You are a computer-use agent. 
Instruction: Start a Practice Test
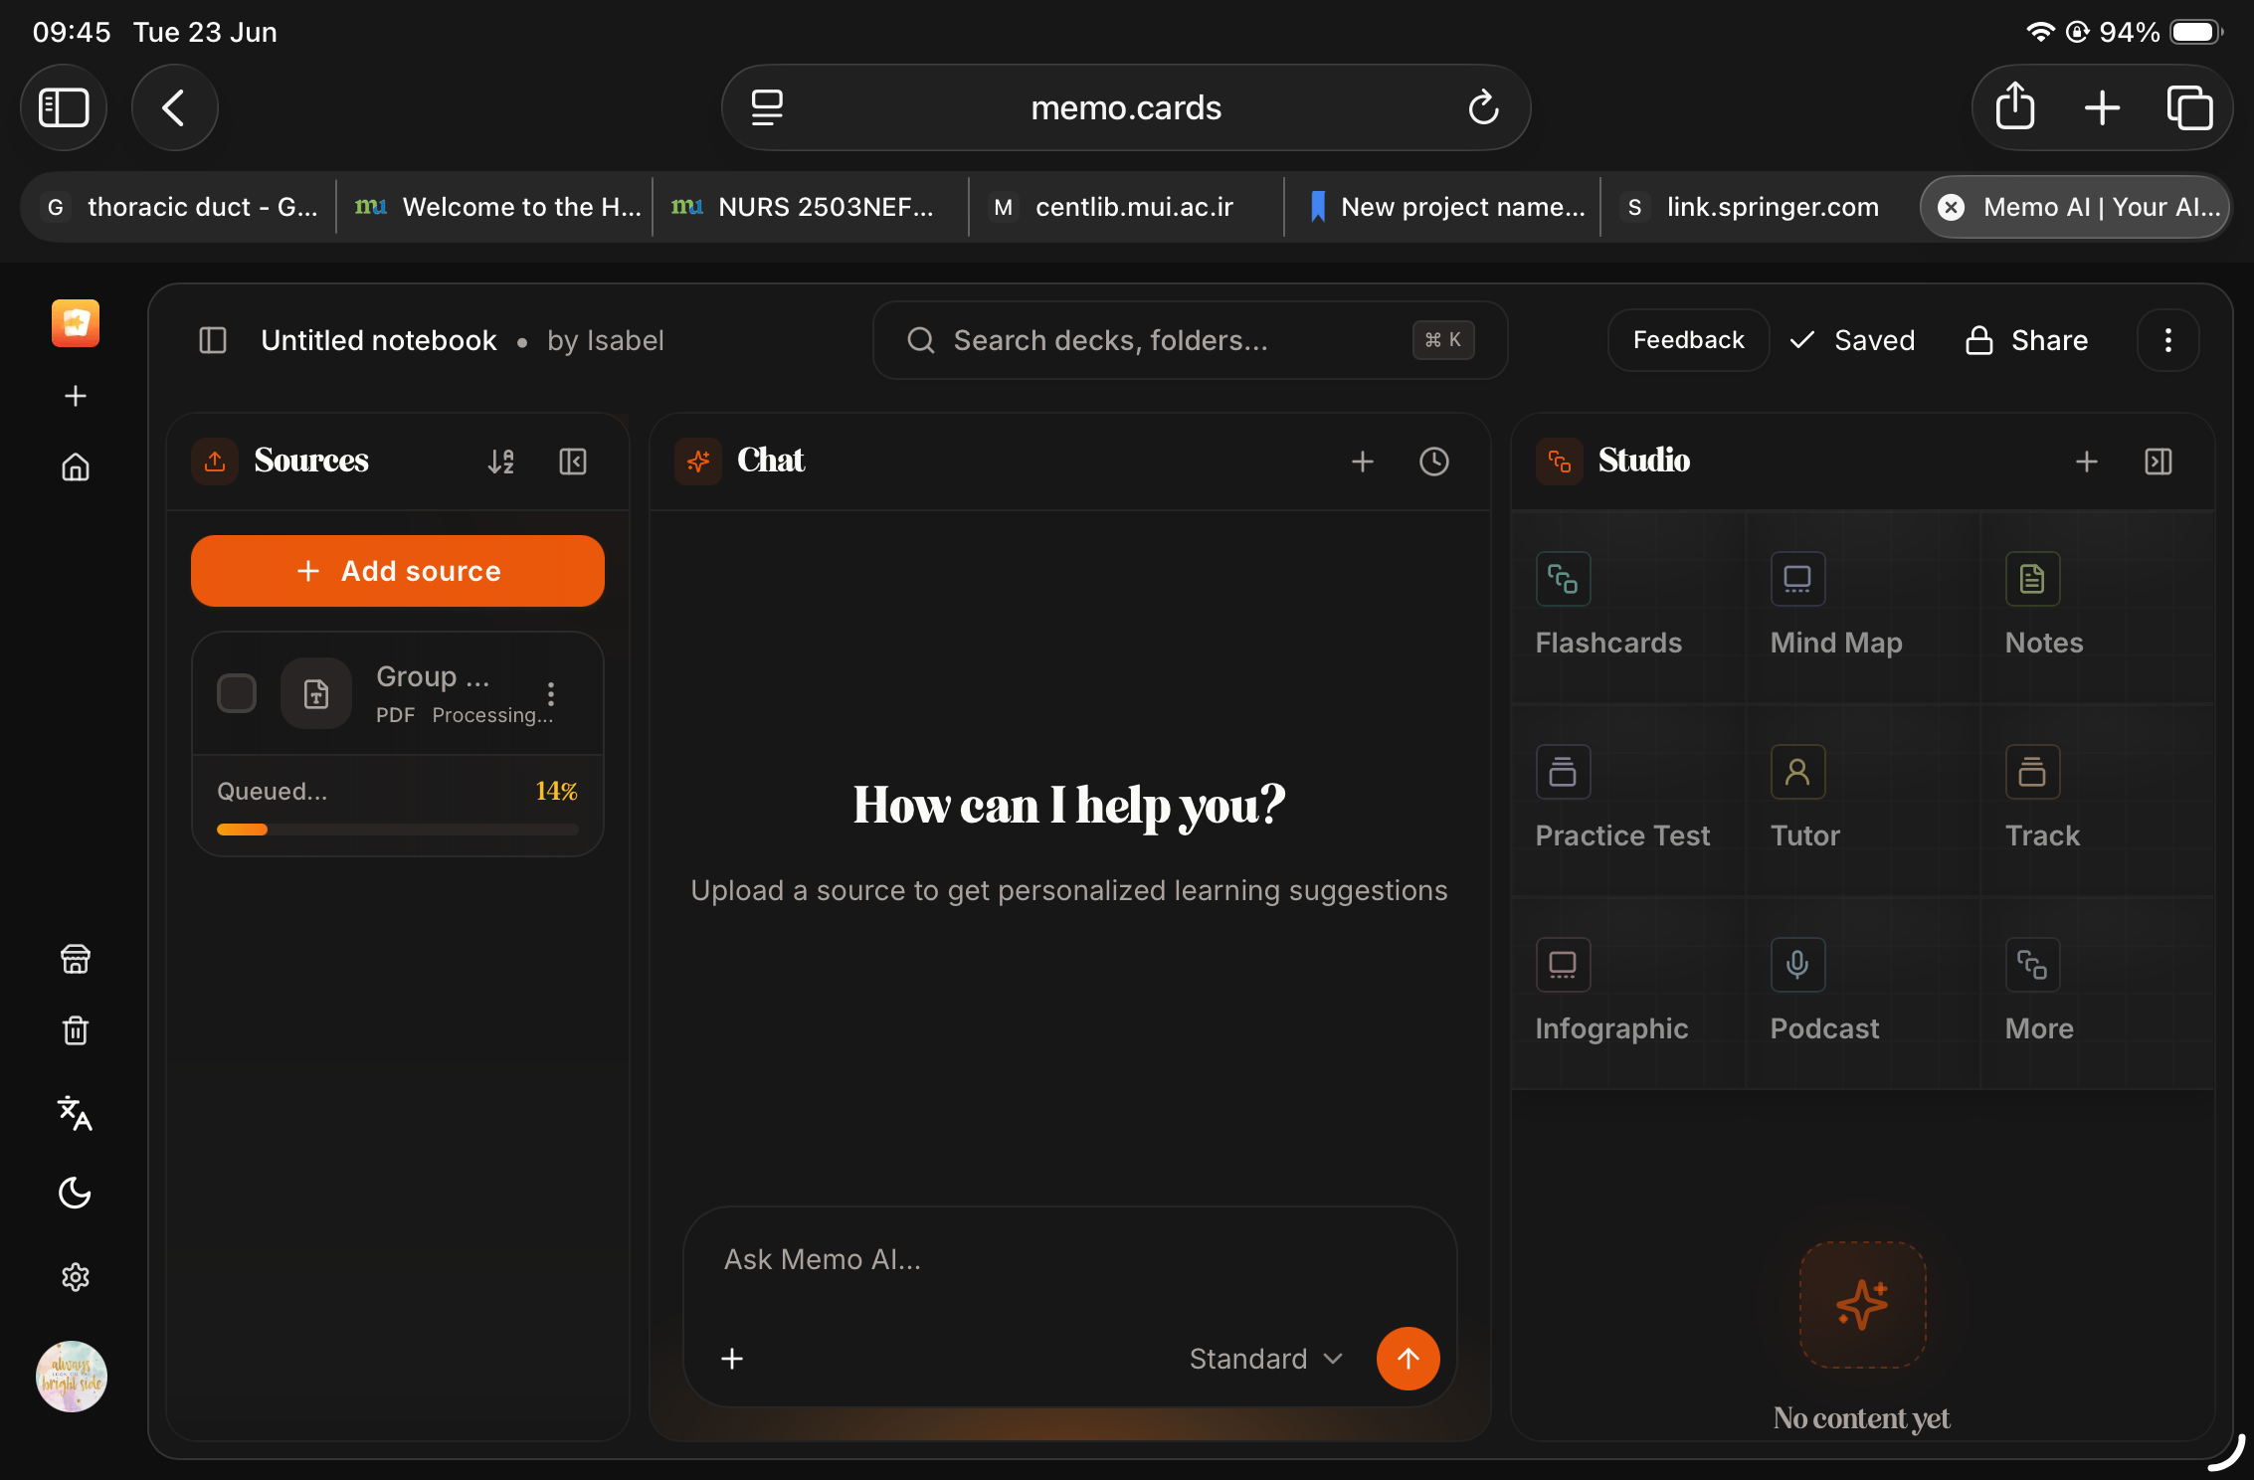[1628, 800]
